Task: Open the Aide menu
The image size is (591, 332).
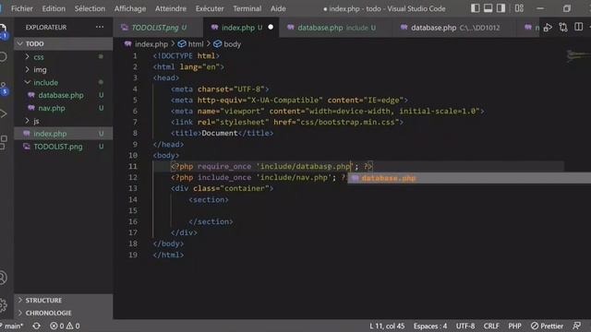Action: [278, 8]
